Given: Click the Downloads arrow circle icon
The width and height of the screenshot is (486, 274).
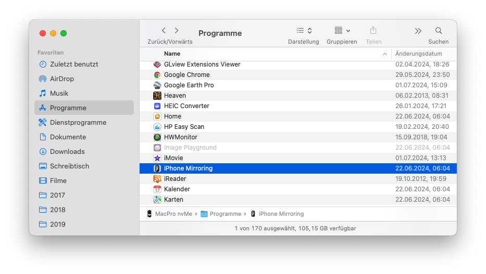Looking at the screenshot, I should coord(43,151).
